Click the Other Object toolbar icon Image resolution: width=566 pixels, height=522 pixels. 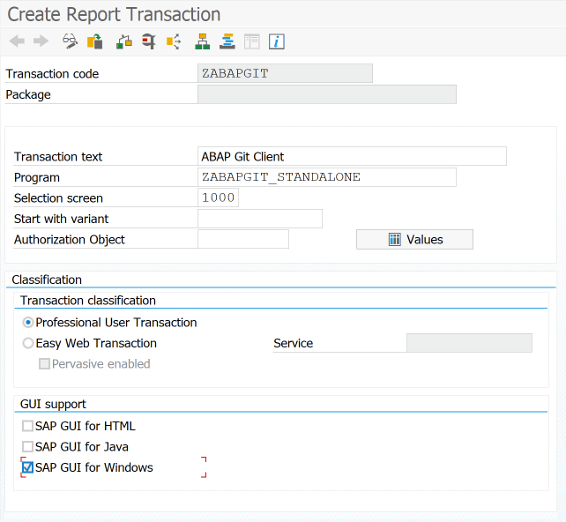coord(95,41)
